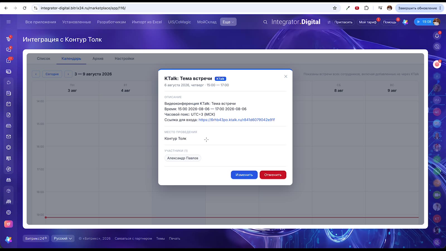Open the calendar icon in left sidebar
The height and width of the screenshot is (251, 446).
(9, 104)
